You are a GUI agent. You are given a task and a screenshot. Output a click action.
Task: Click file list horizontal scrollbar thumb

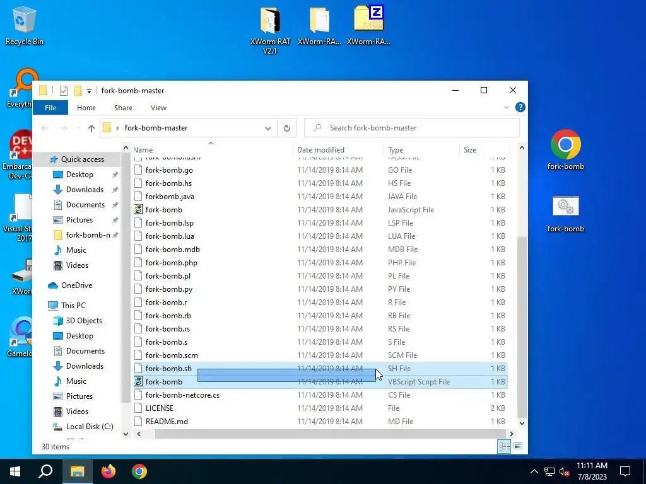[330, 434]
